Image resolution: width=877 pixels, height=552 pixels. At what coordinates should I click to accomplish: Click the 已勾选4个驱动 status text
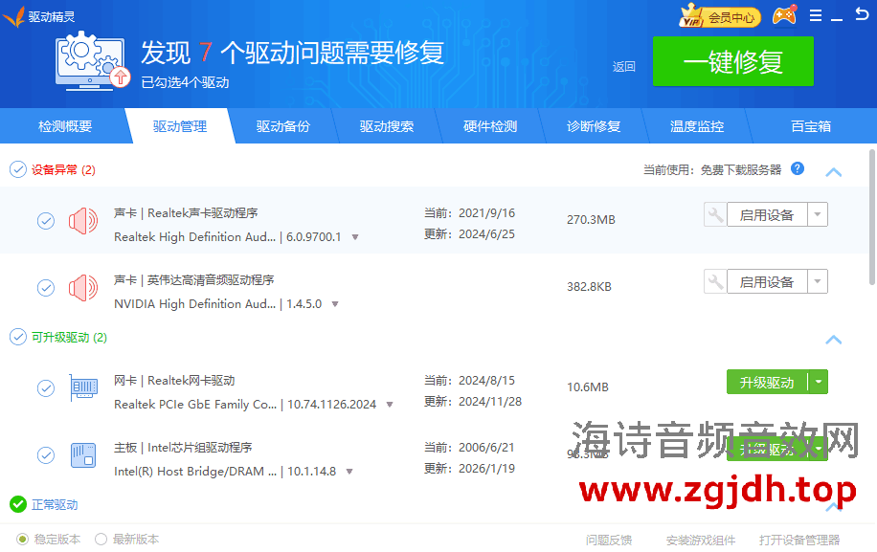tap(185, 82)
